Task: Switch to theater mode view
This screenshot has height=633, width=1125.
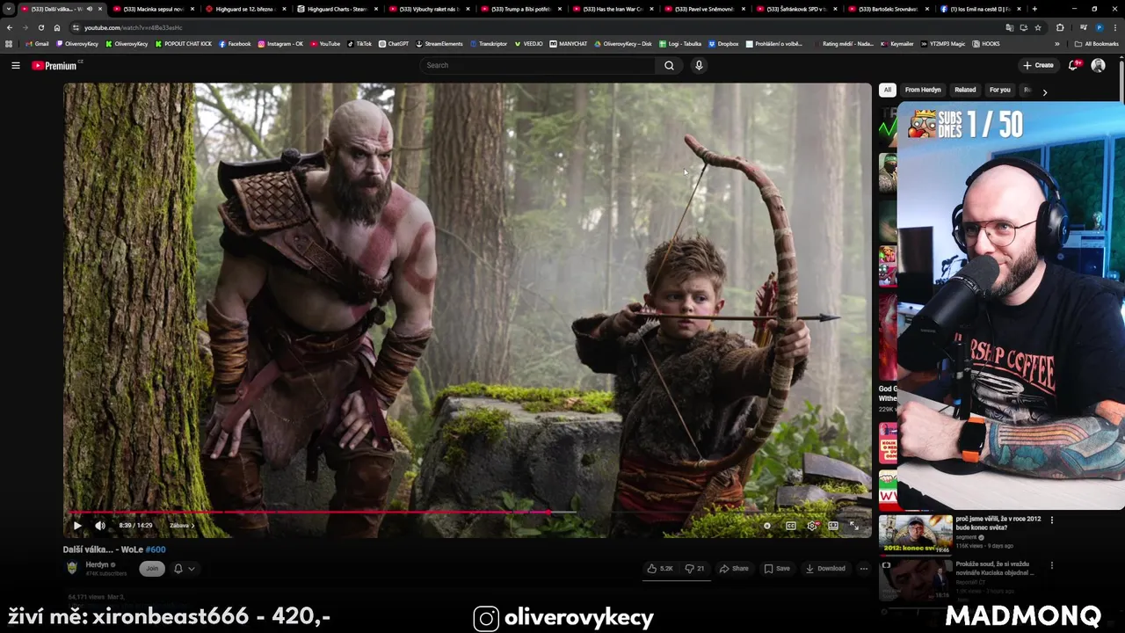Action: [833, 526]
